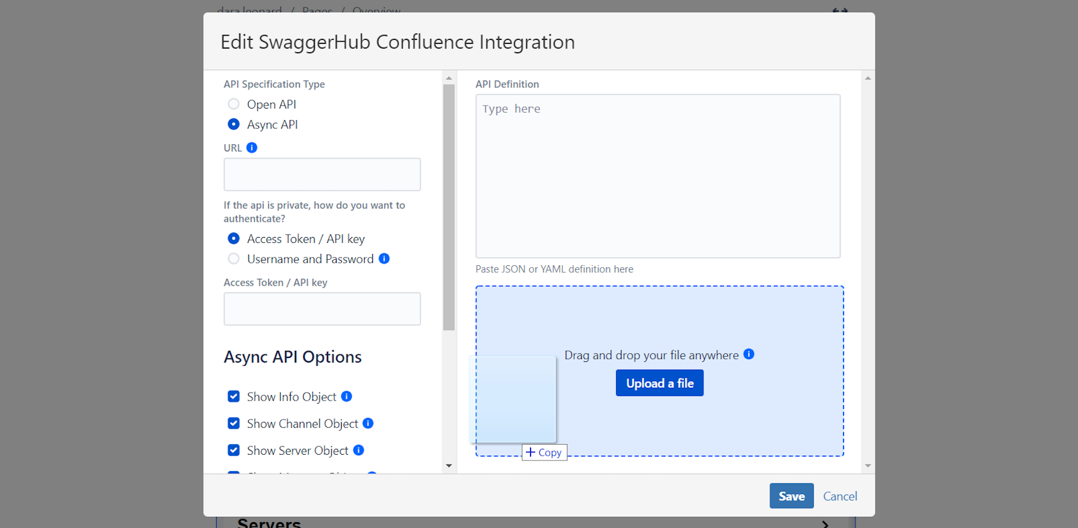Click the Upload a file button
The width and height of the screenshot is (1078, 528).
click(x=659, y=383)
